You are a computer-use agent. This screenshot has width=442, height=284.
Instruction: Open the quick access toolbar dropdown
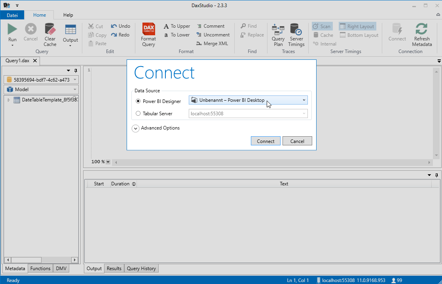pyautogui.click(x=17, y=6)
